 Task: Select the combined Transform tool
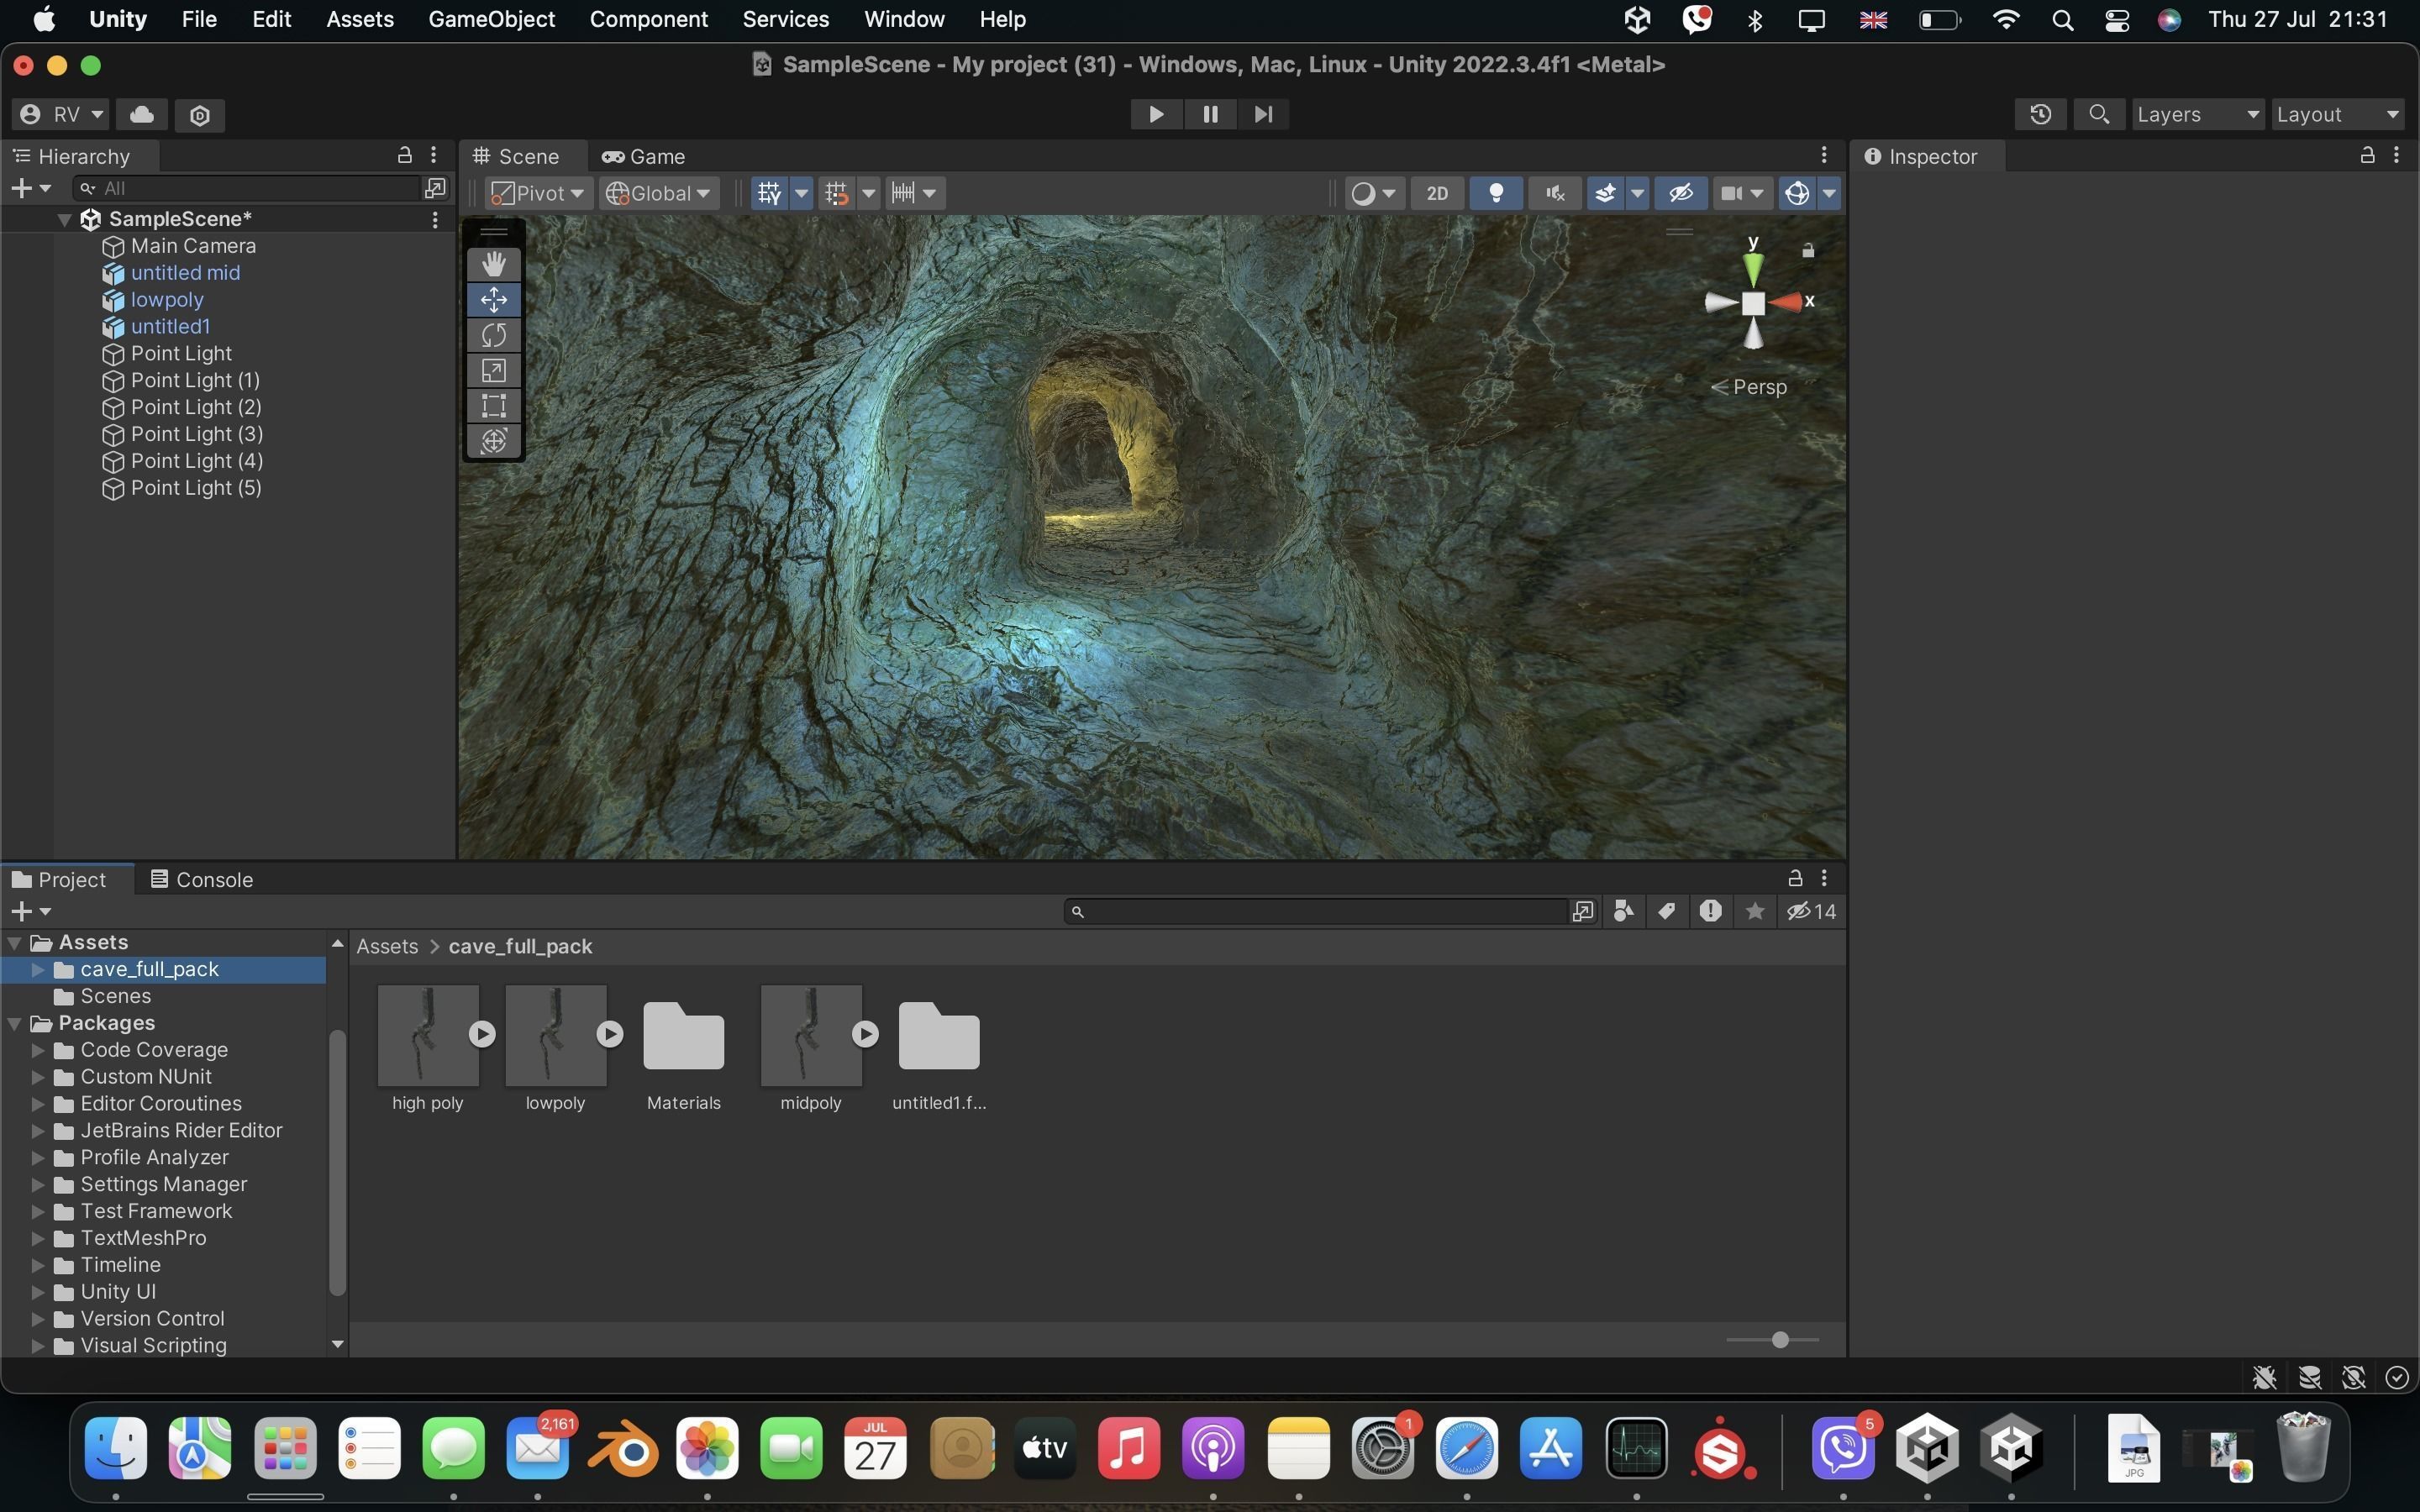point(494,441)
